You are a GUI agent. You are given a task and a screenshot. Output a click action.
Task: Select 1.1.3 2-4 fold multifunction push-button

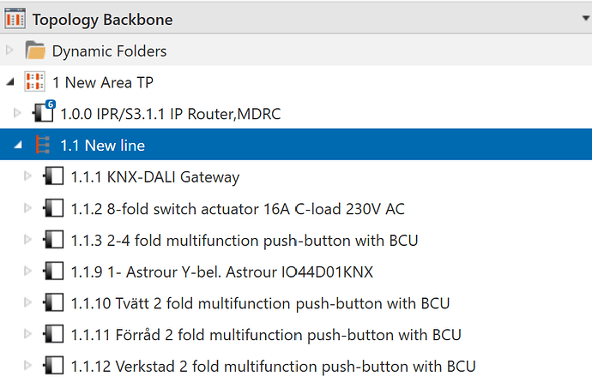245,240
